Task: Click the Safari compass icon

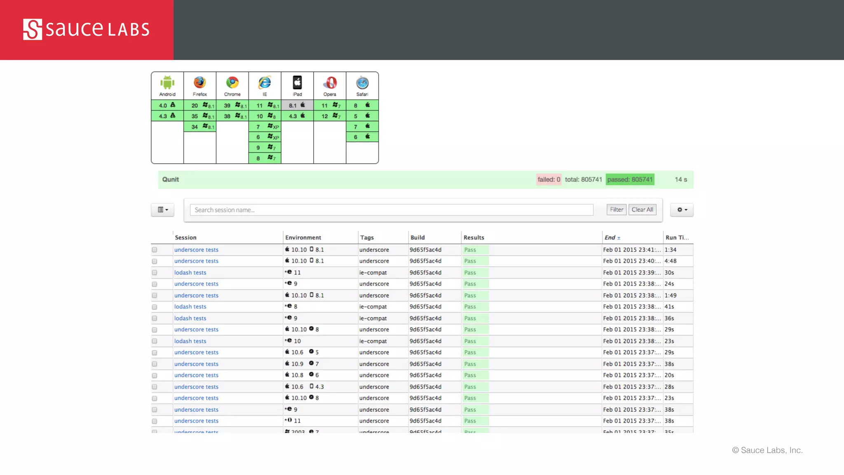Action: tap(362, 83)
